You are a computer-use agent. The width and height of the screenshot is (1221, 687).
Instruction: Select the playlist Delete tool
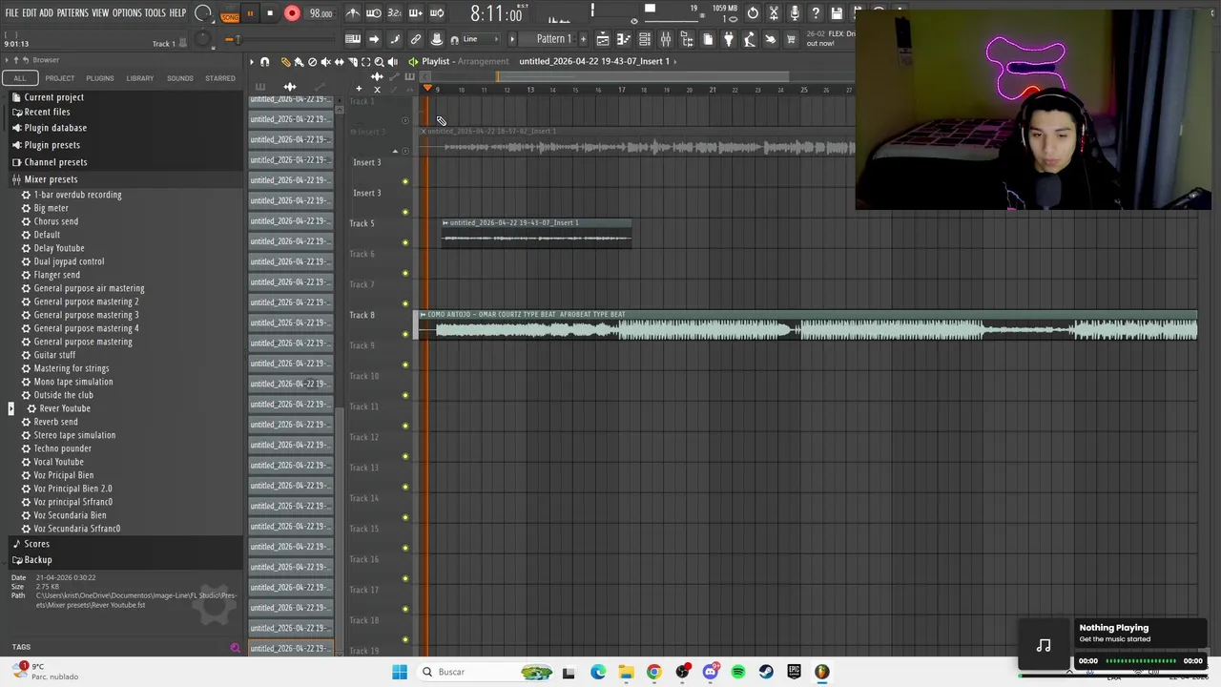312,61
